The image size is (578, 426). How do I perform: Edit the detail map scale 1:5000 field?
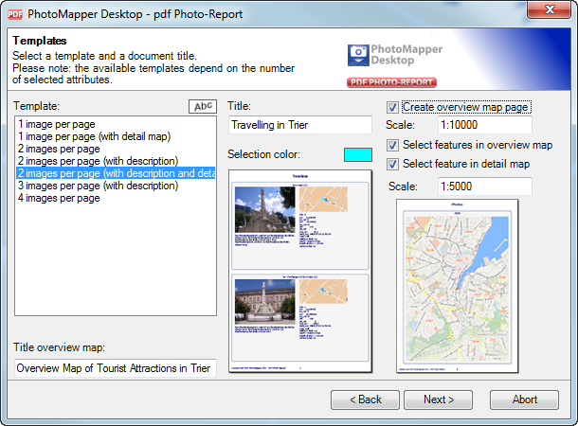tap(484, 186)
